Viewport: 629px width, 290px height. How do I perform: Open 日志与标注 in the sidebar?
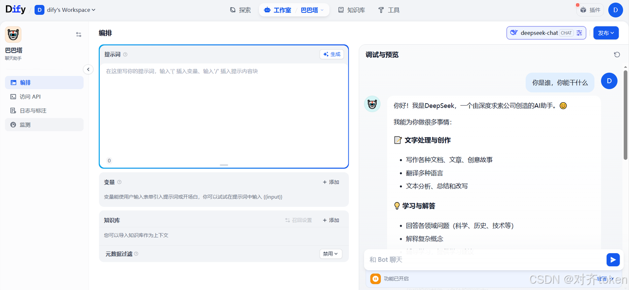click(44, 111)
